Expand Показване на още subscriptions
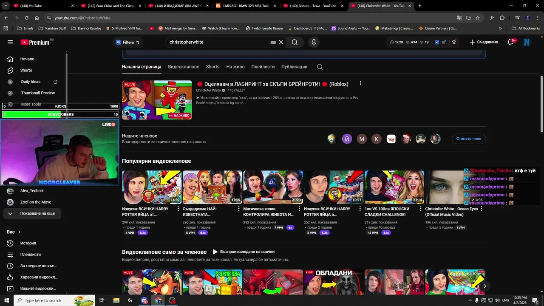The width and height of the screenshot is (544, 306). (32, 213)
